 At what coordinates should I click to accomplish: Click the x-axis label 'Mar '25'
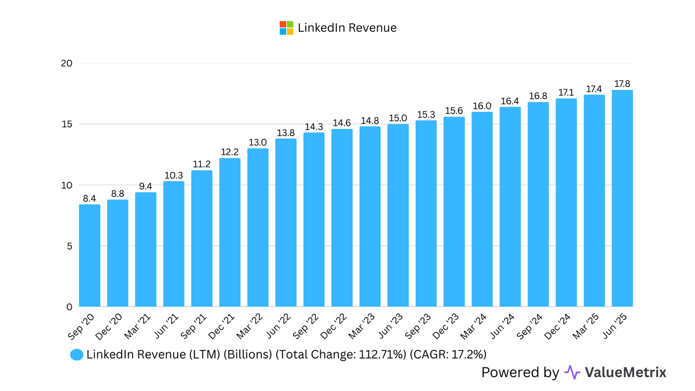(x=587, y=326)
